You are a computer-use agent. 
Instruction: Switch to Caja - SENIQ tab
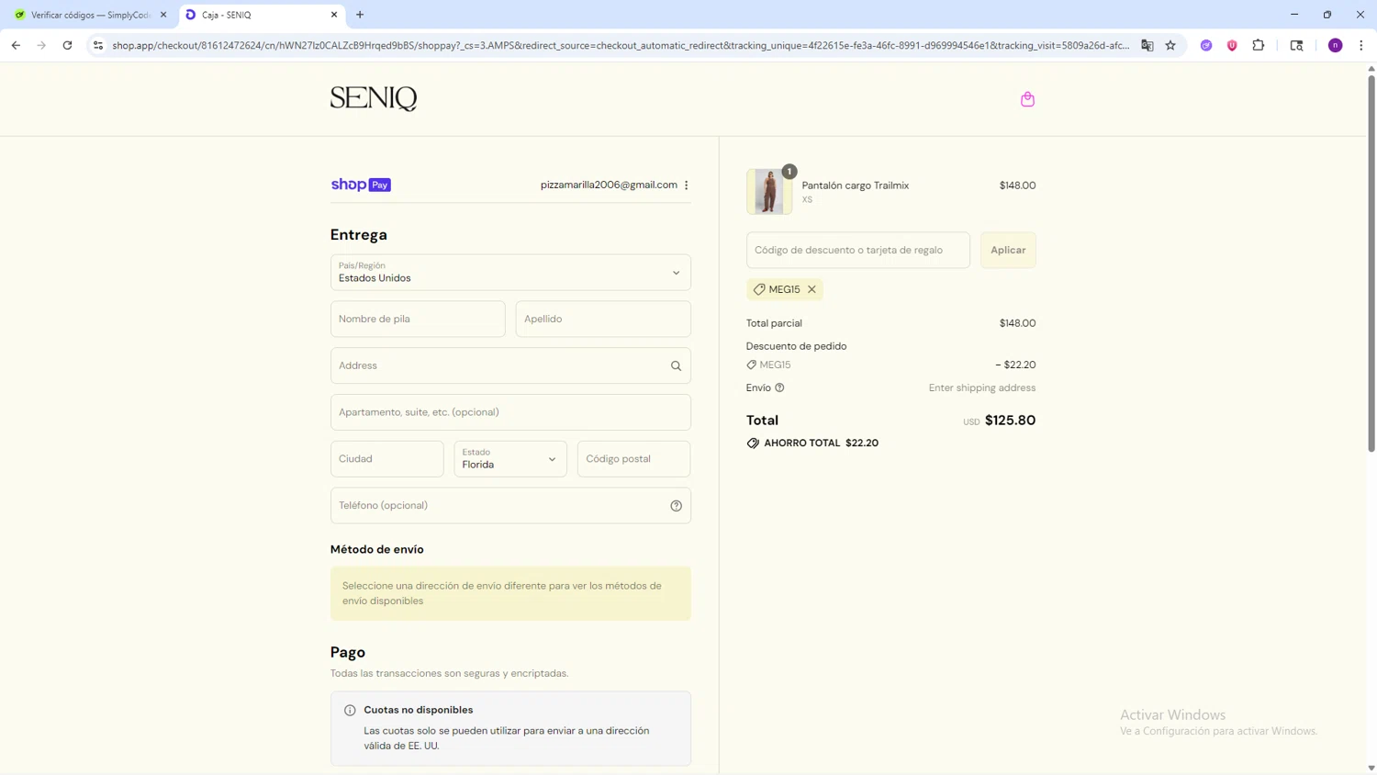(x=262, y=15)
